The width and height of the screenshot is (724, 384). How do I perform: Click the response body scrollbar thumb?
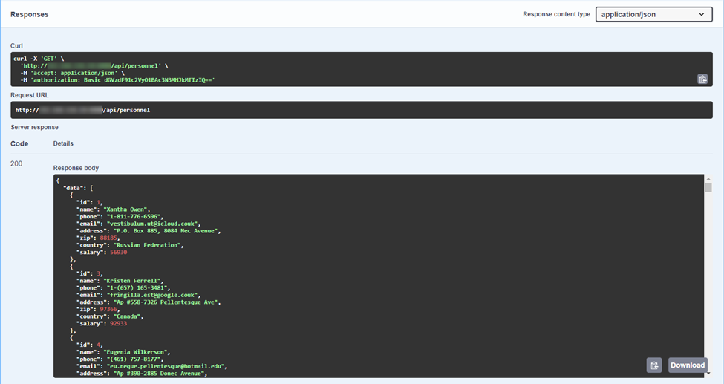[x=708, y=187]
